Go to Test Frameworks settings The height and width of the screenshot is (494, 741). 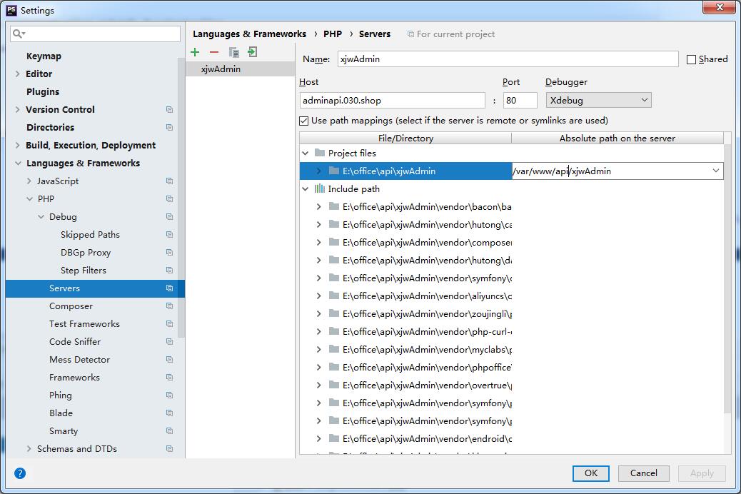[x=84, y=324]
